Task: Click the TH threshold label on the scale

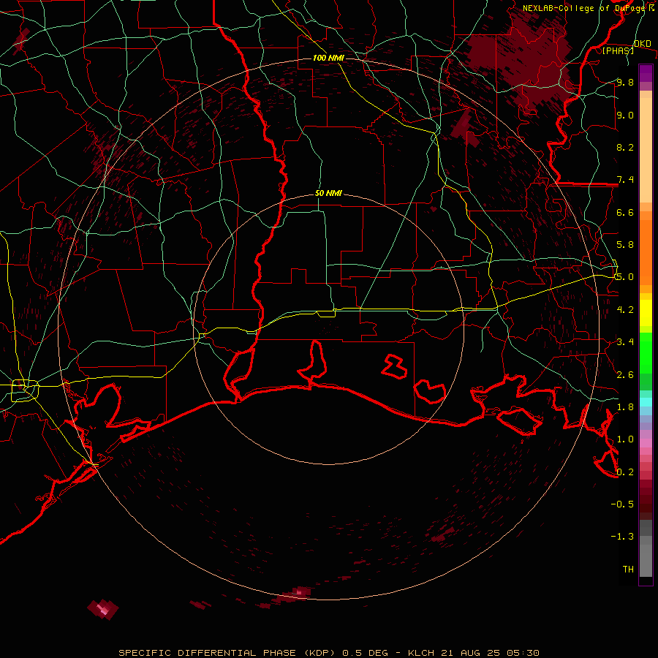Action: [628, 570]
